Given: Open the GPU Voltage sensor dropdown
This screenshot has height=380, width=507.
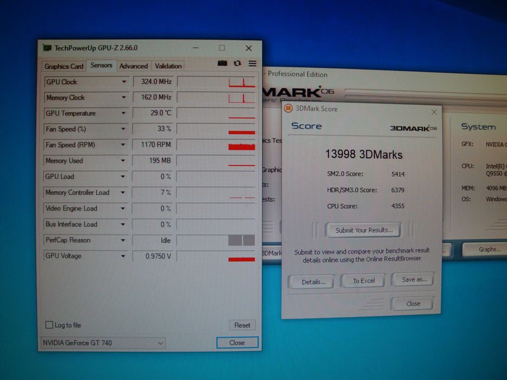Looking at the screenshot, I should [123, 256].
